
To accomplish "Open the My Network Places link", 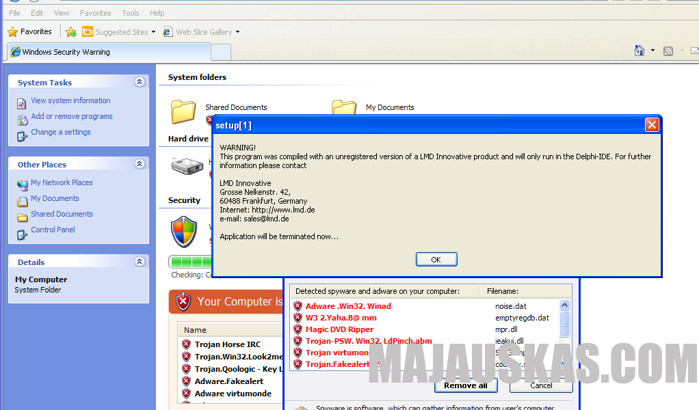I will coord(62,182).
